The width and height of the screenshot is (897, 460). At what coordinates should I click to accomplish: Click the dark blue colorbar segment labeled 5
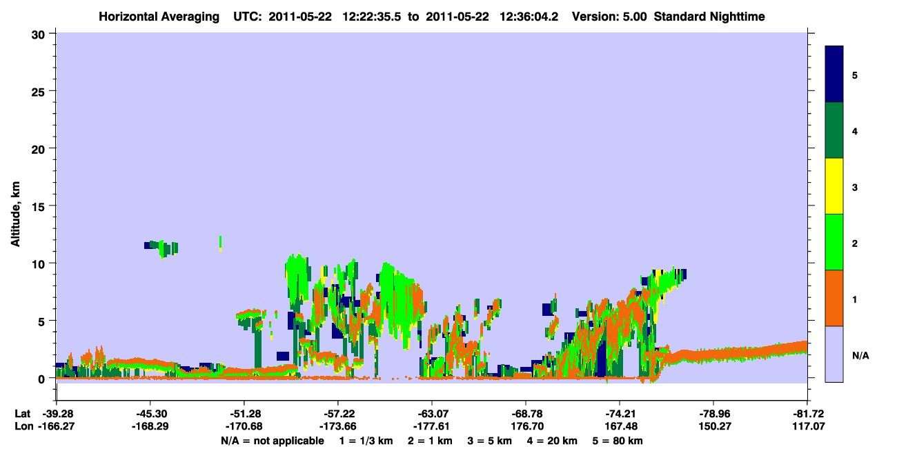click(x=834, y=74)
